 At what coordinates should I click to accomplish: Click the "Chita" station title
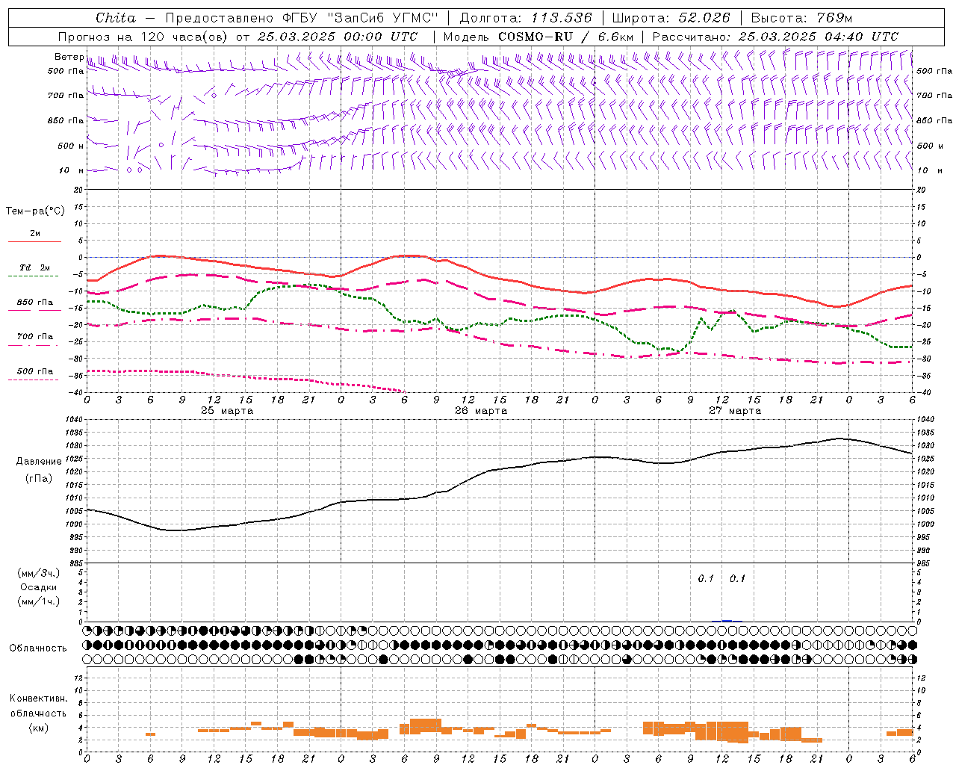[x=116, y=18]
